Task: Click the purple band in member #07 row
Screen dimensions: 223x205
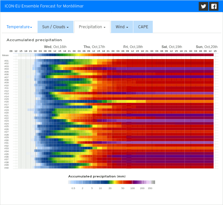Action: tap(160, 77)
